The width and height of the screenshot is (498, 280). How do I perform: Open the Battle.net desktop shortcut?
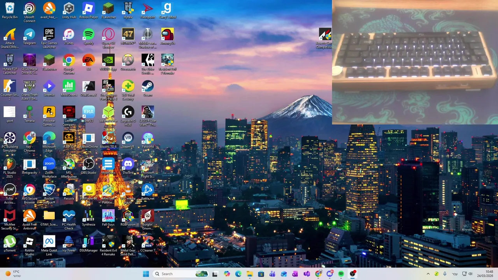point(147,192)
